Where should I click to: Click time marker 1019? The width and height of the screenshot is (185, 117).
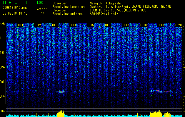click(x=161, y=25)
